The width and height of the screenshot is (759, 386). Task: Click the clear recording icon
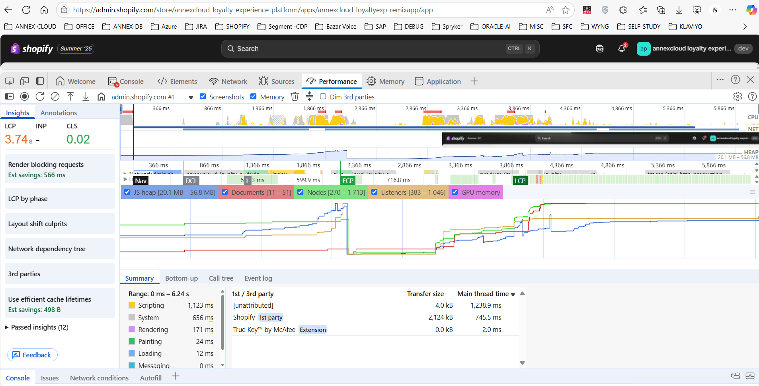[55, 97]
